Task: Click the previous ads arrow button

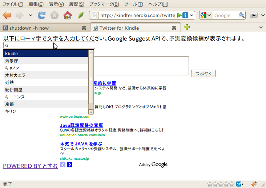Action: [x=63, y=165]
